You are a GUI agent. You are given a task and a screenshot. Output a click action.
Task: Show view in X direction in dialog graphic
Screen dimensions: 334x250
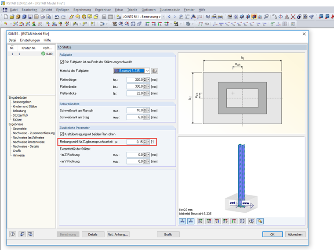(x=200, y=221)
